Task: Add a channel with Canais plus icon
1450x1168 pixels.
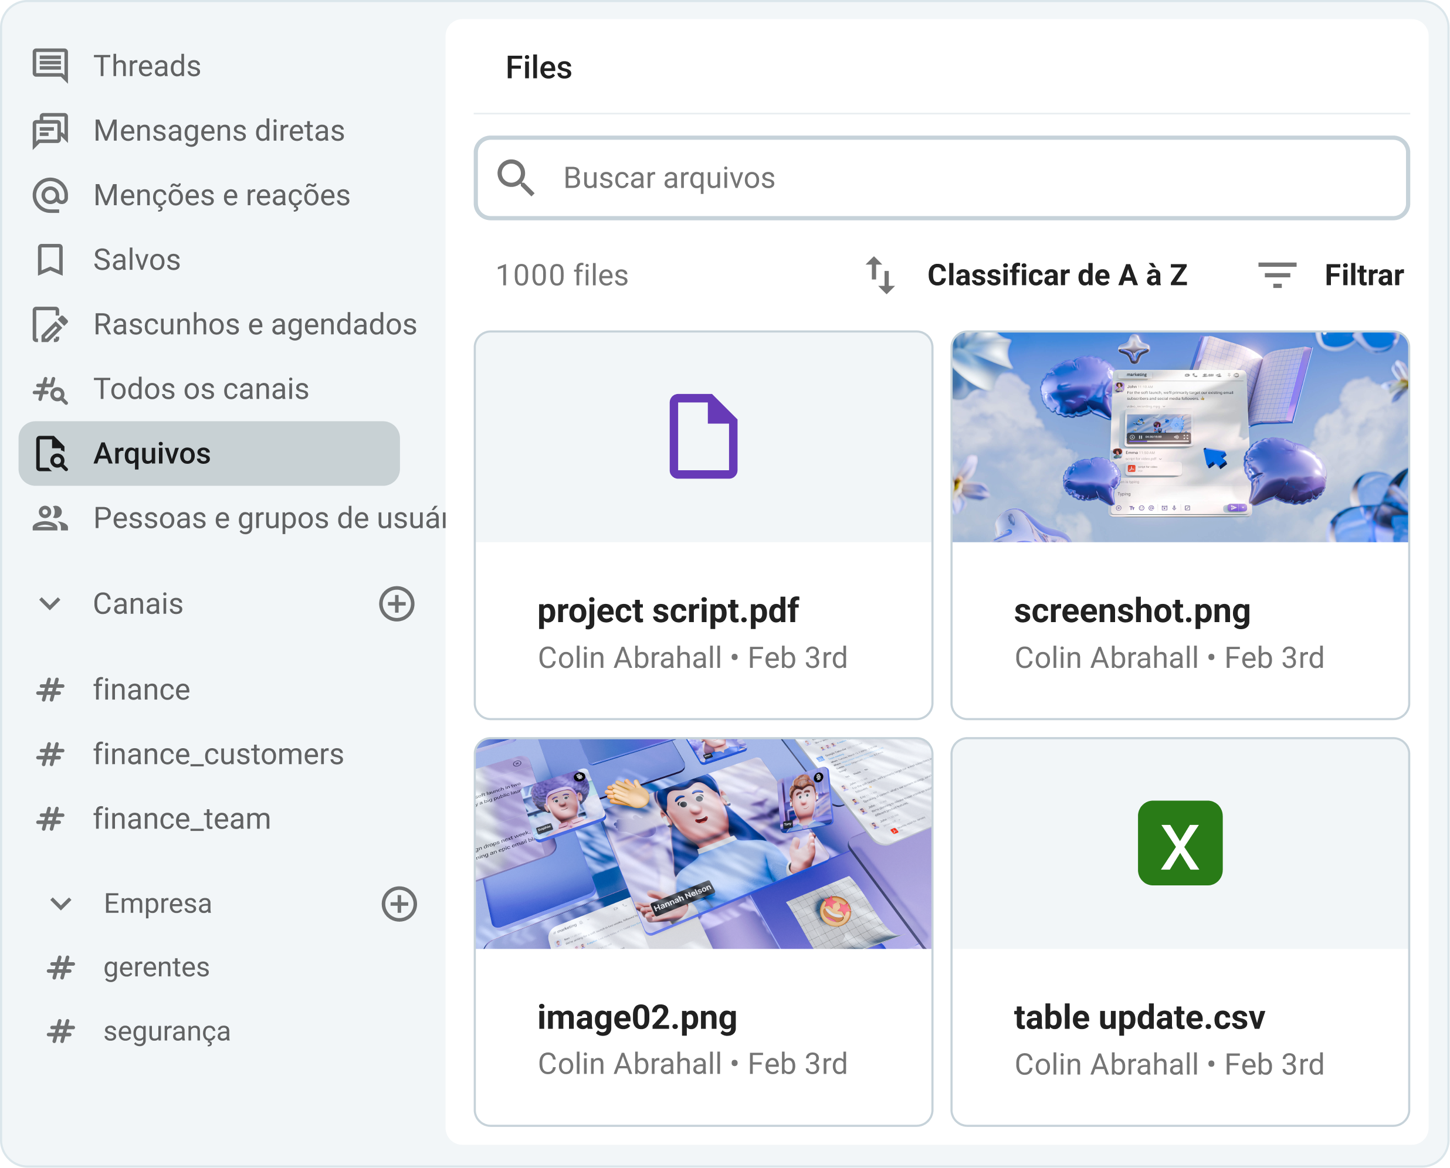Action: click(x=397, y=603)
